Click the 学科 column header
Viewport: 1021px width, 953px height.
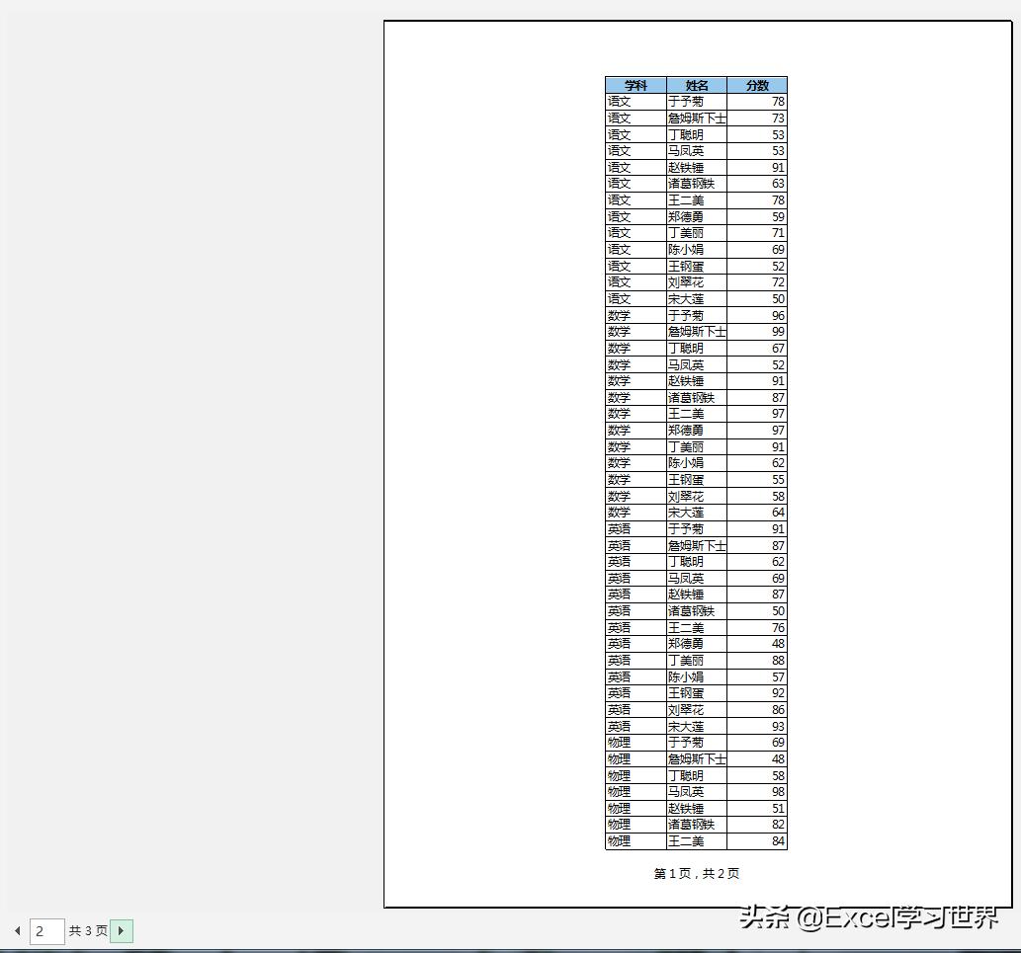(636, 85)
